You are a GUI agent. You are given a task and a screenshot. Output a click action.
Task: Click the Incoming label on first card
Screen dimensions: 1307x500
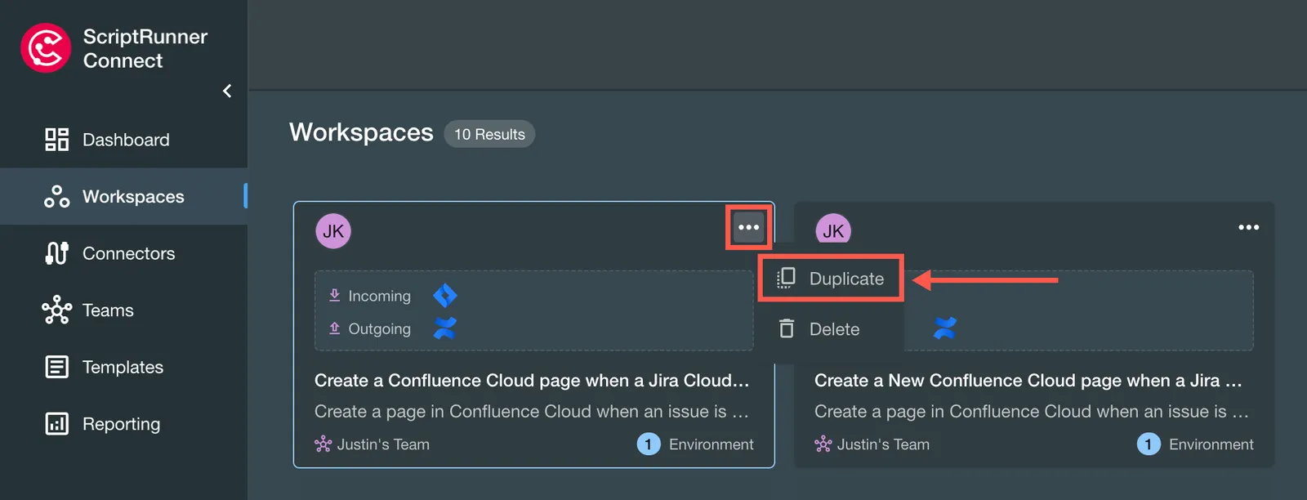379,296
